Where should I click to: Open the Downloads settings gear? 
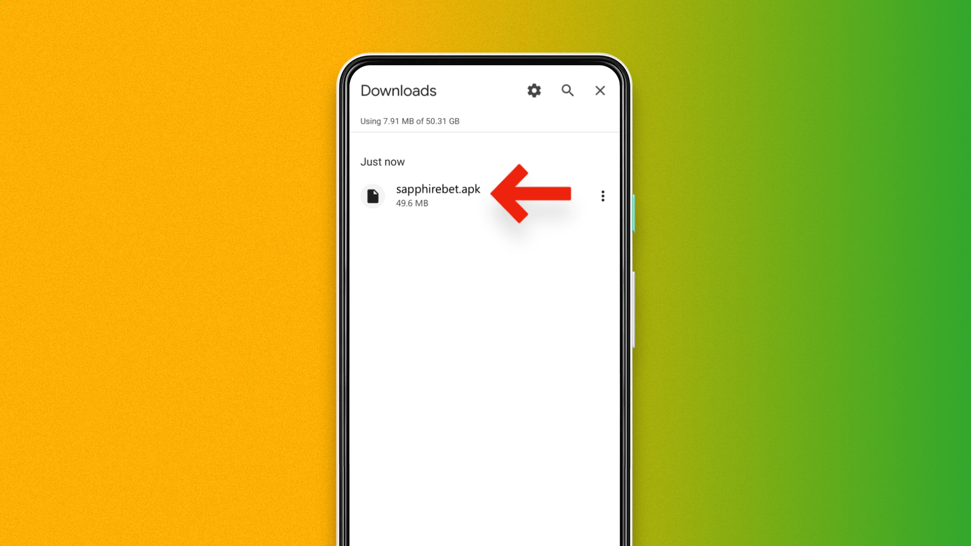(x=534, y=90)
